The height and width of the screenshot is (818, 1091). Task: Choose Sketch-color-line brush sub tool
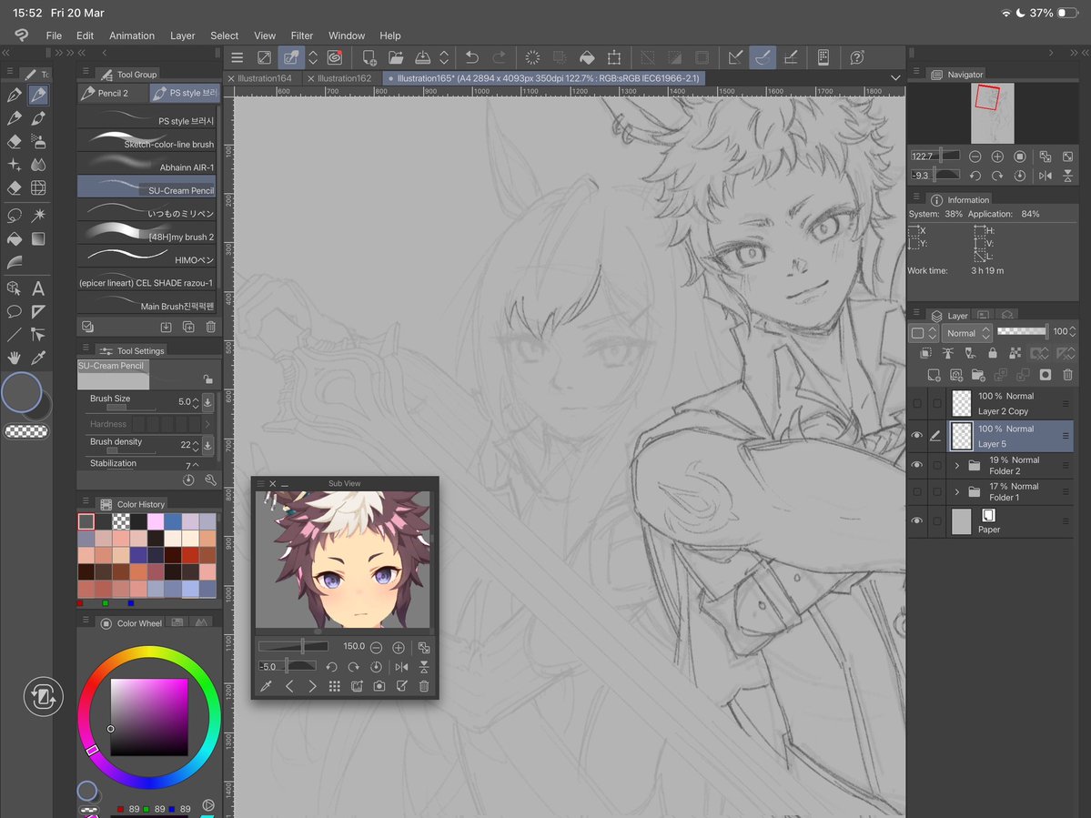click(x=146, y=142)
